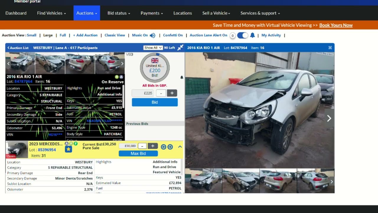Click the United Kingdom bid circle
Screen dimensions: 378x213
tap(155, 68)
